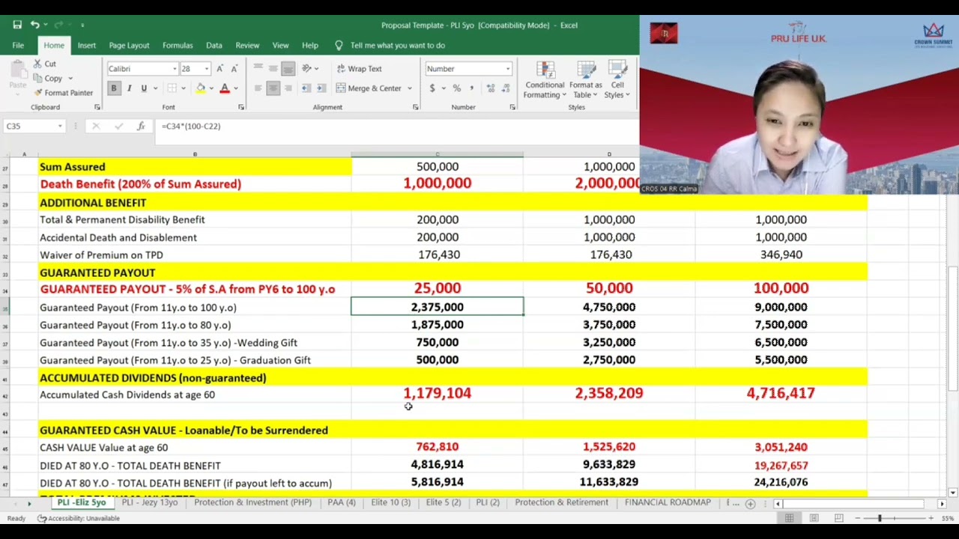Click the lightbulb Tell me icon
The height and width of the screenshot is (539, 959).
pos(339,46)
